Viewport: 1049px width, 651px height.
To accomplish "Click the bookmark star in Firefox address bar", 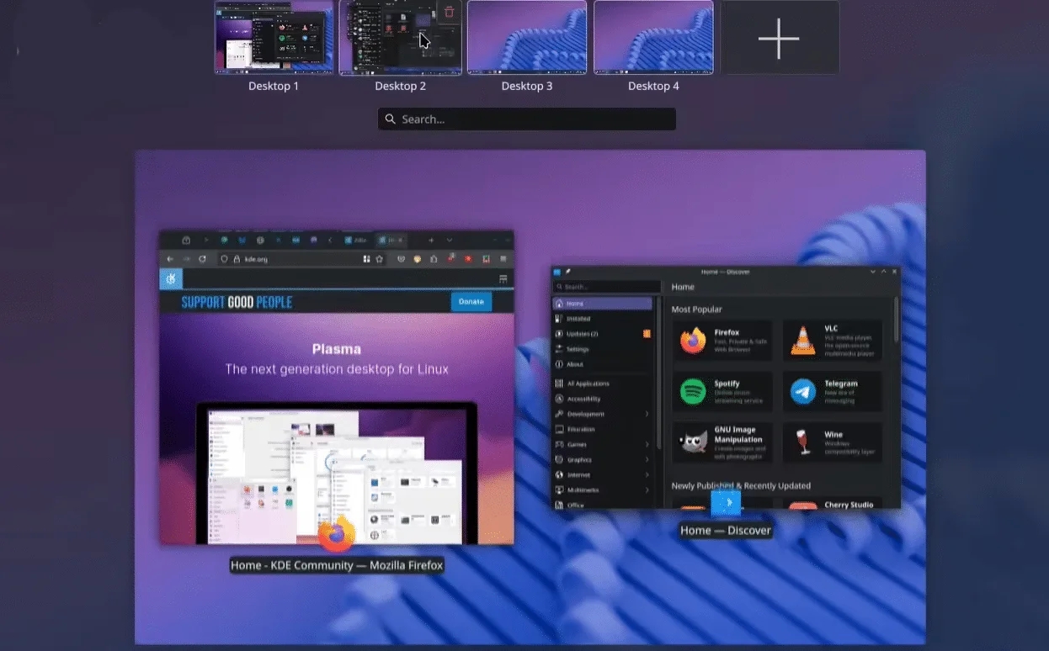I will click(380, 259).
